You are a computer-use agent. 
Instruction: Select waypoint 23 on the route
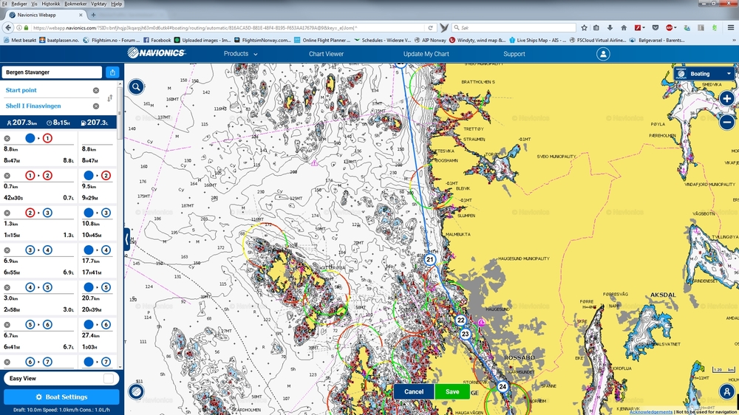[x=465, y=334]
